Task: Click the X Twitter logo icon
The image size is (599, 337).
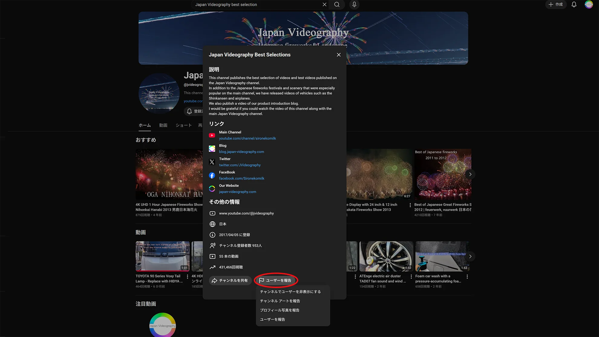Action: [212, 162]
